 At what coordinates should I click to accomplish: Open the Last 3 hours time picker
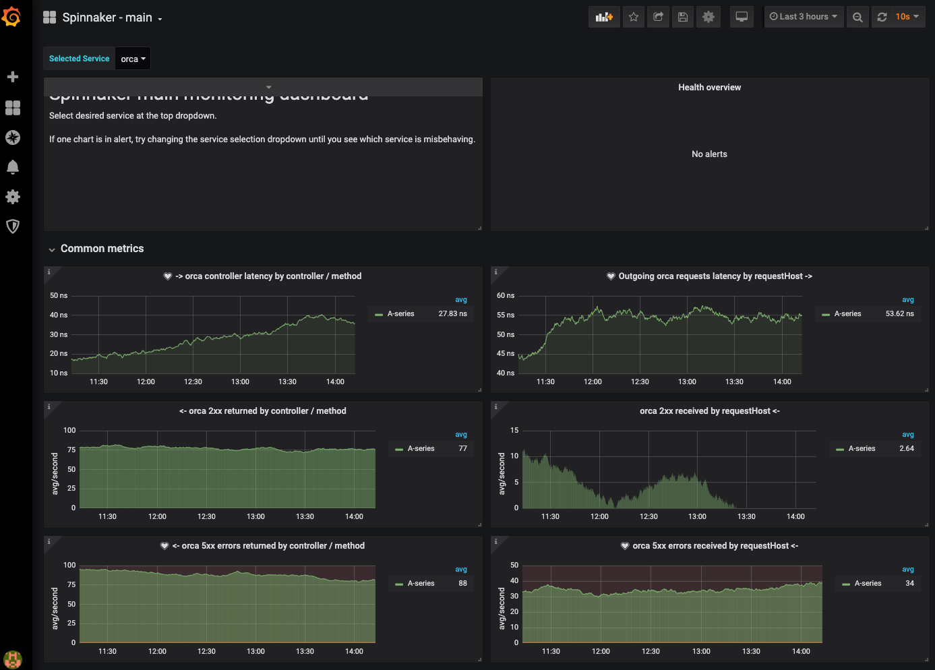point(804,17)
